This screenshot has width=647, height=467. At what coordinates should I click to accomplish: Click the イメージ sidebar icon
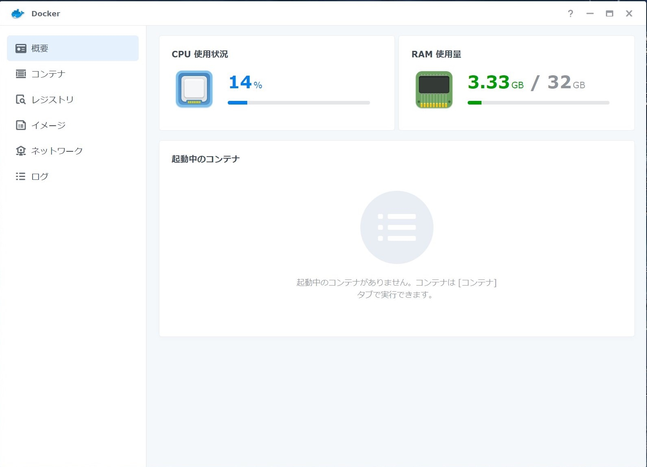pyautogui.click(x=21, y=125)
